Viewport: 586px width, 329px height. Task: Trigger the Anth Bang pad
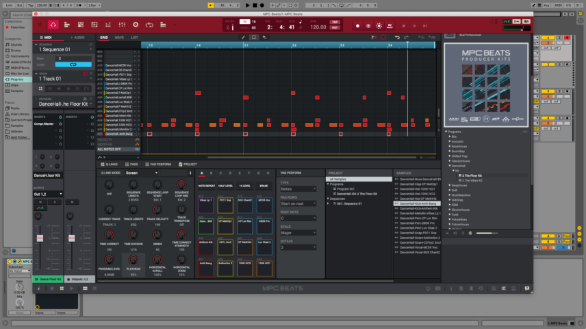pos(205,268)
